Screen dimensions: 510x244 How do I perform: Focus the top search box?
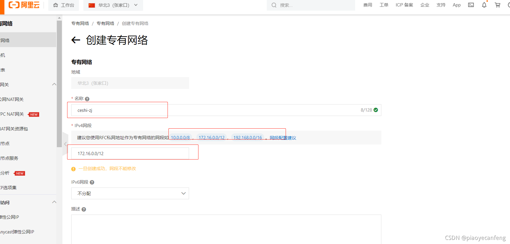(x=311, y=5)
